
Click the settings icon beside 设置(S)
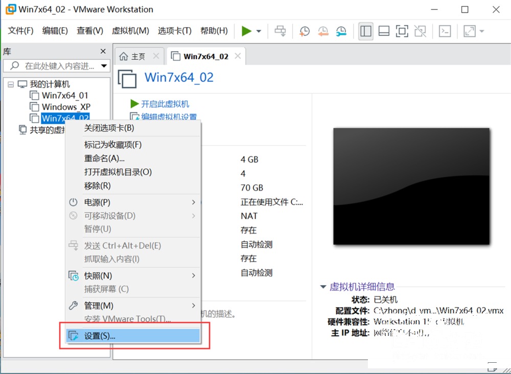click(x=73, y=336)
